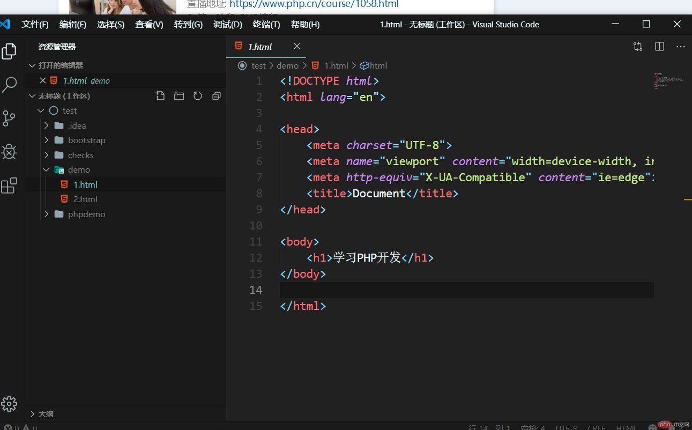The height and width of the screenshot is (430, 692).
Task: Refresh the explorer file tree
Action: coord(198,96)
